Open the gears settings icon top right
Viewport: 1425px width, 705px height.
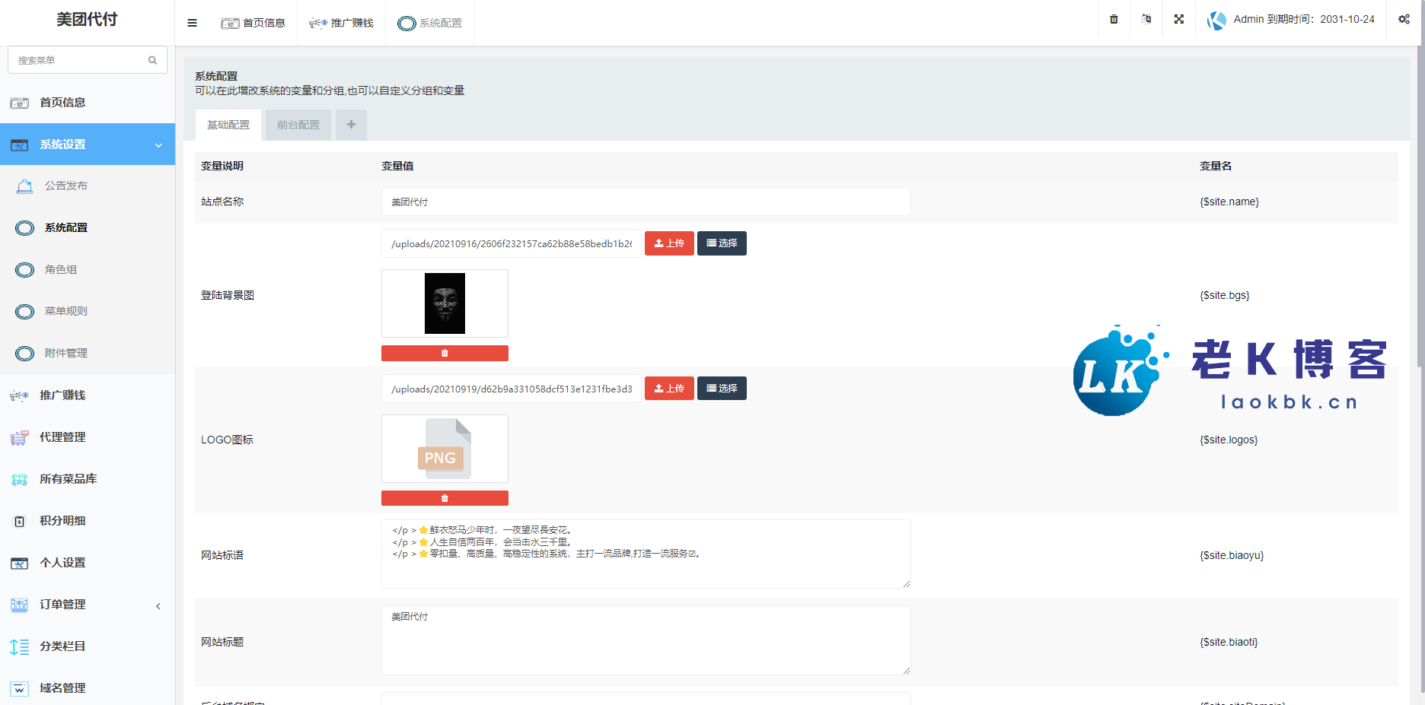click(x=1404, y=19)
